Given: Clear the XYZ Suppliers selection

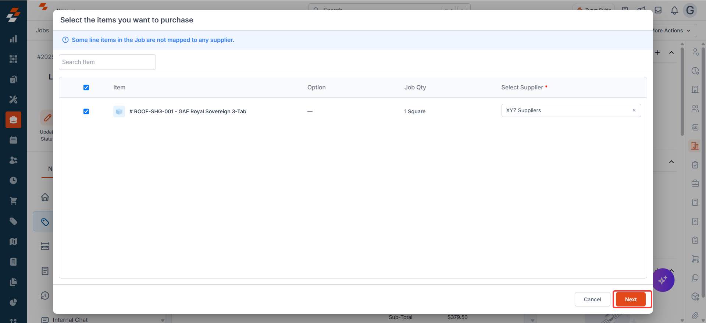Looking at the screenshot, I should [634, 110].
